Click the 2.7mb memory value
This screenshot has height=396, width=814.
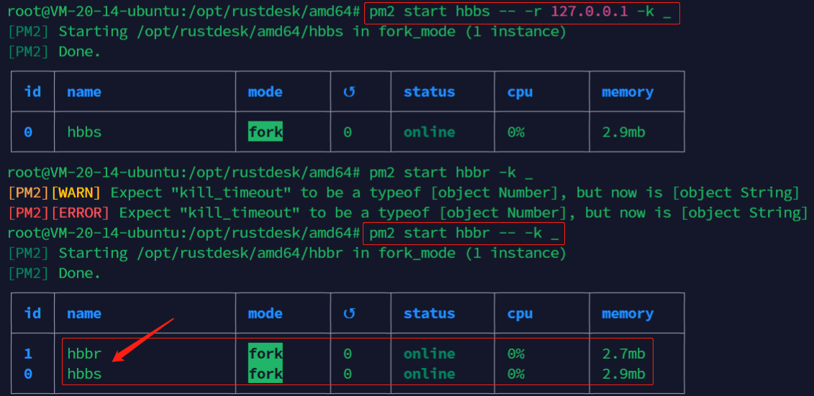[623, 354]
